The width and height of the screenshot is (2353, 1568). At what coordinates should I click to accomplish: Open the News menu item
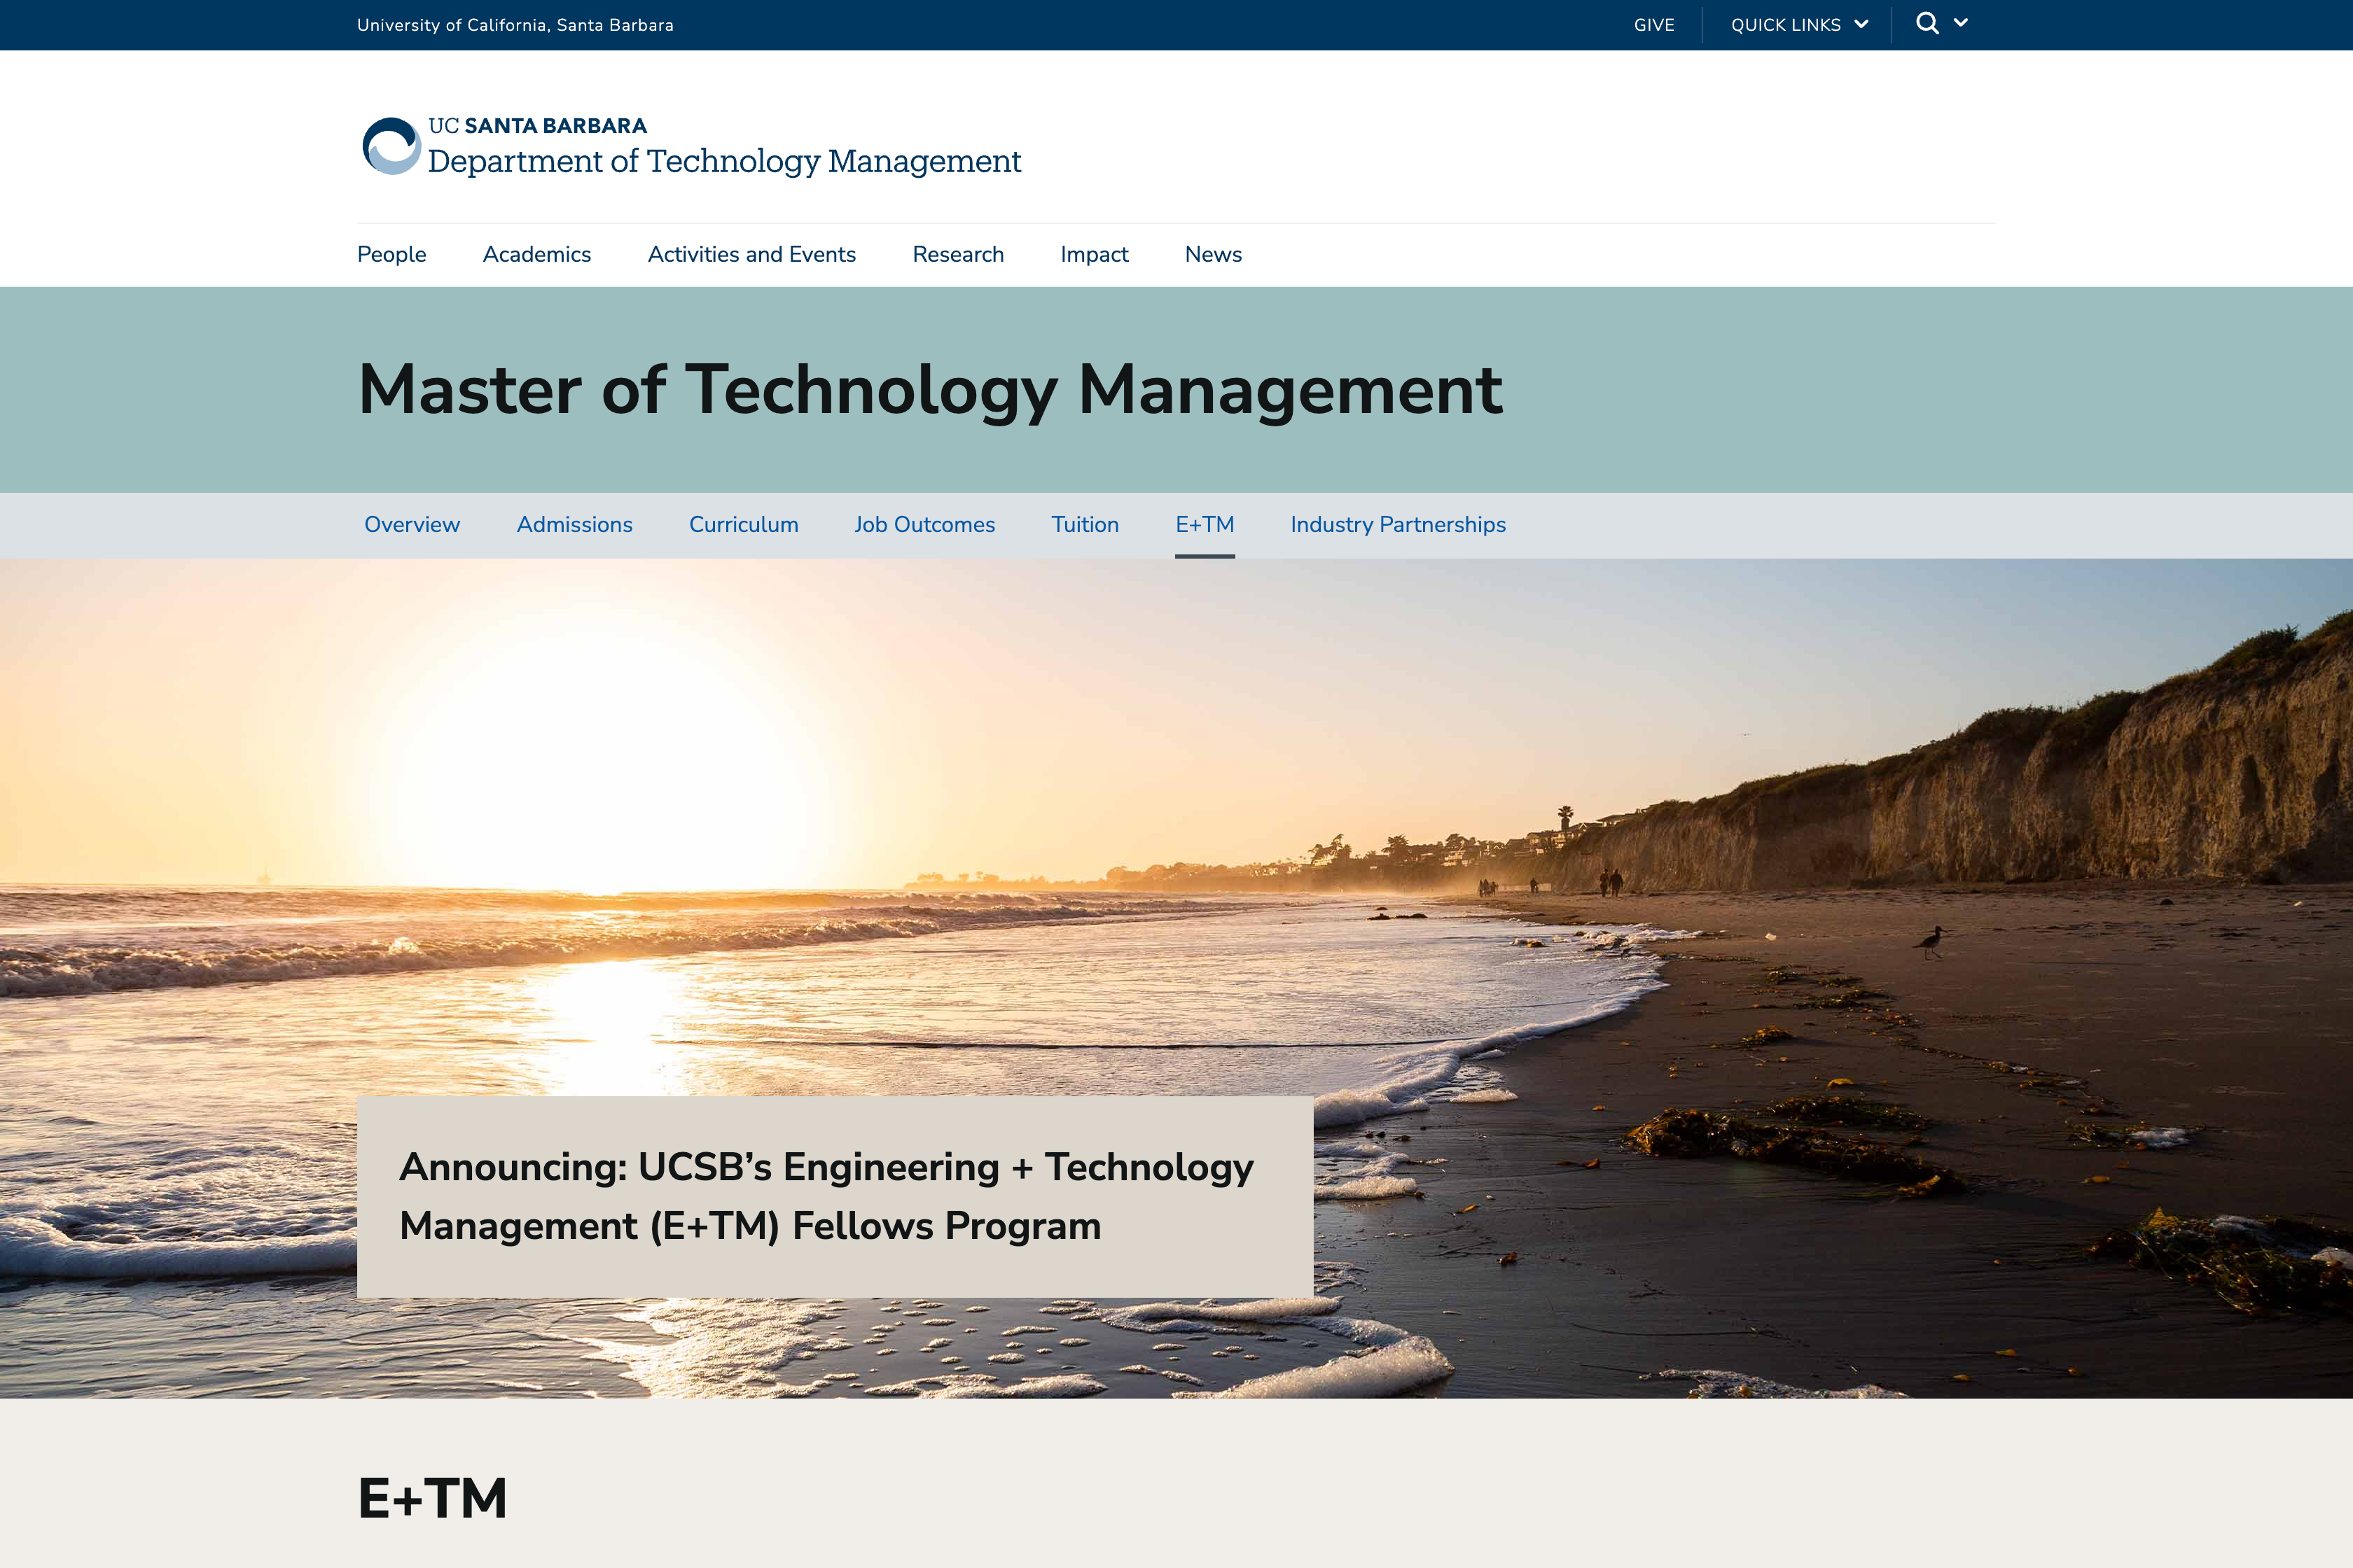coord(1212,254)
